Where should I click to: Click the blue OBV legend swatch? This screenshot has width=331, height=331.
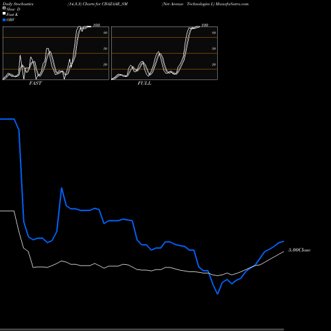(4, 20)
